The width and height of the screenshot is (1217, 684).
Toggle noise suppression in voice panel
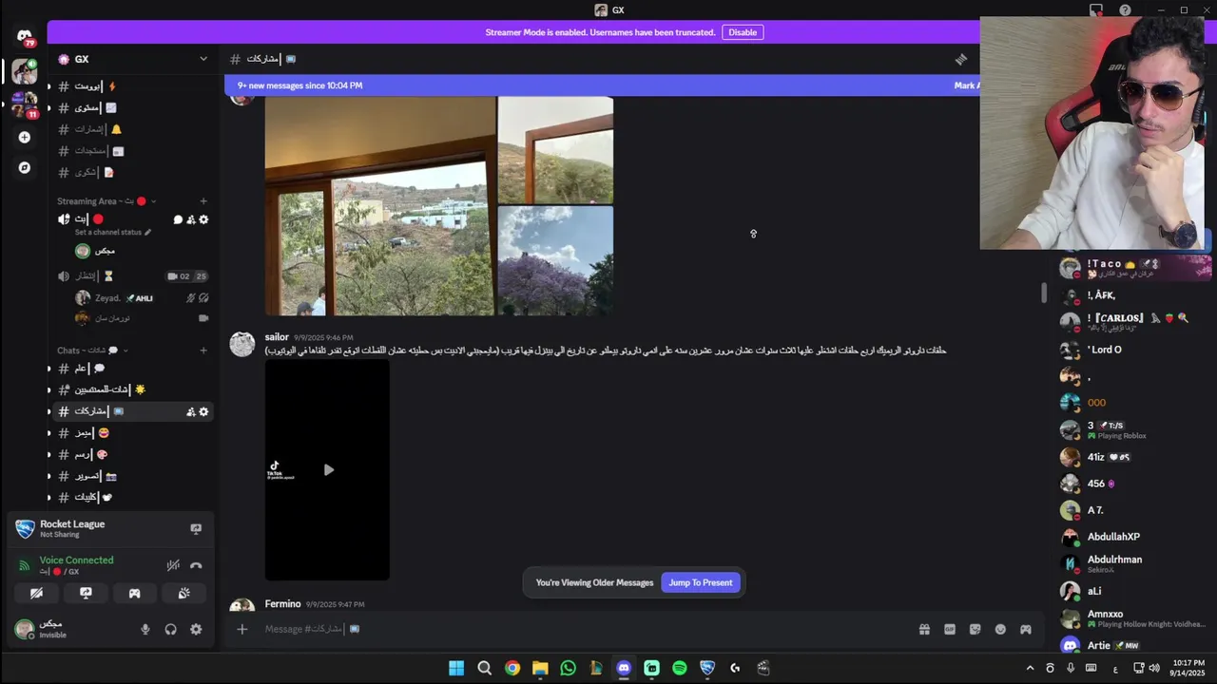[x=173, y=565]
